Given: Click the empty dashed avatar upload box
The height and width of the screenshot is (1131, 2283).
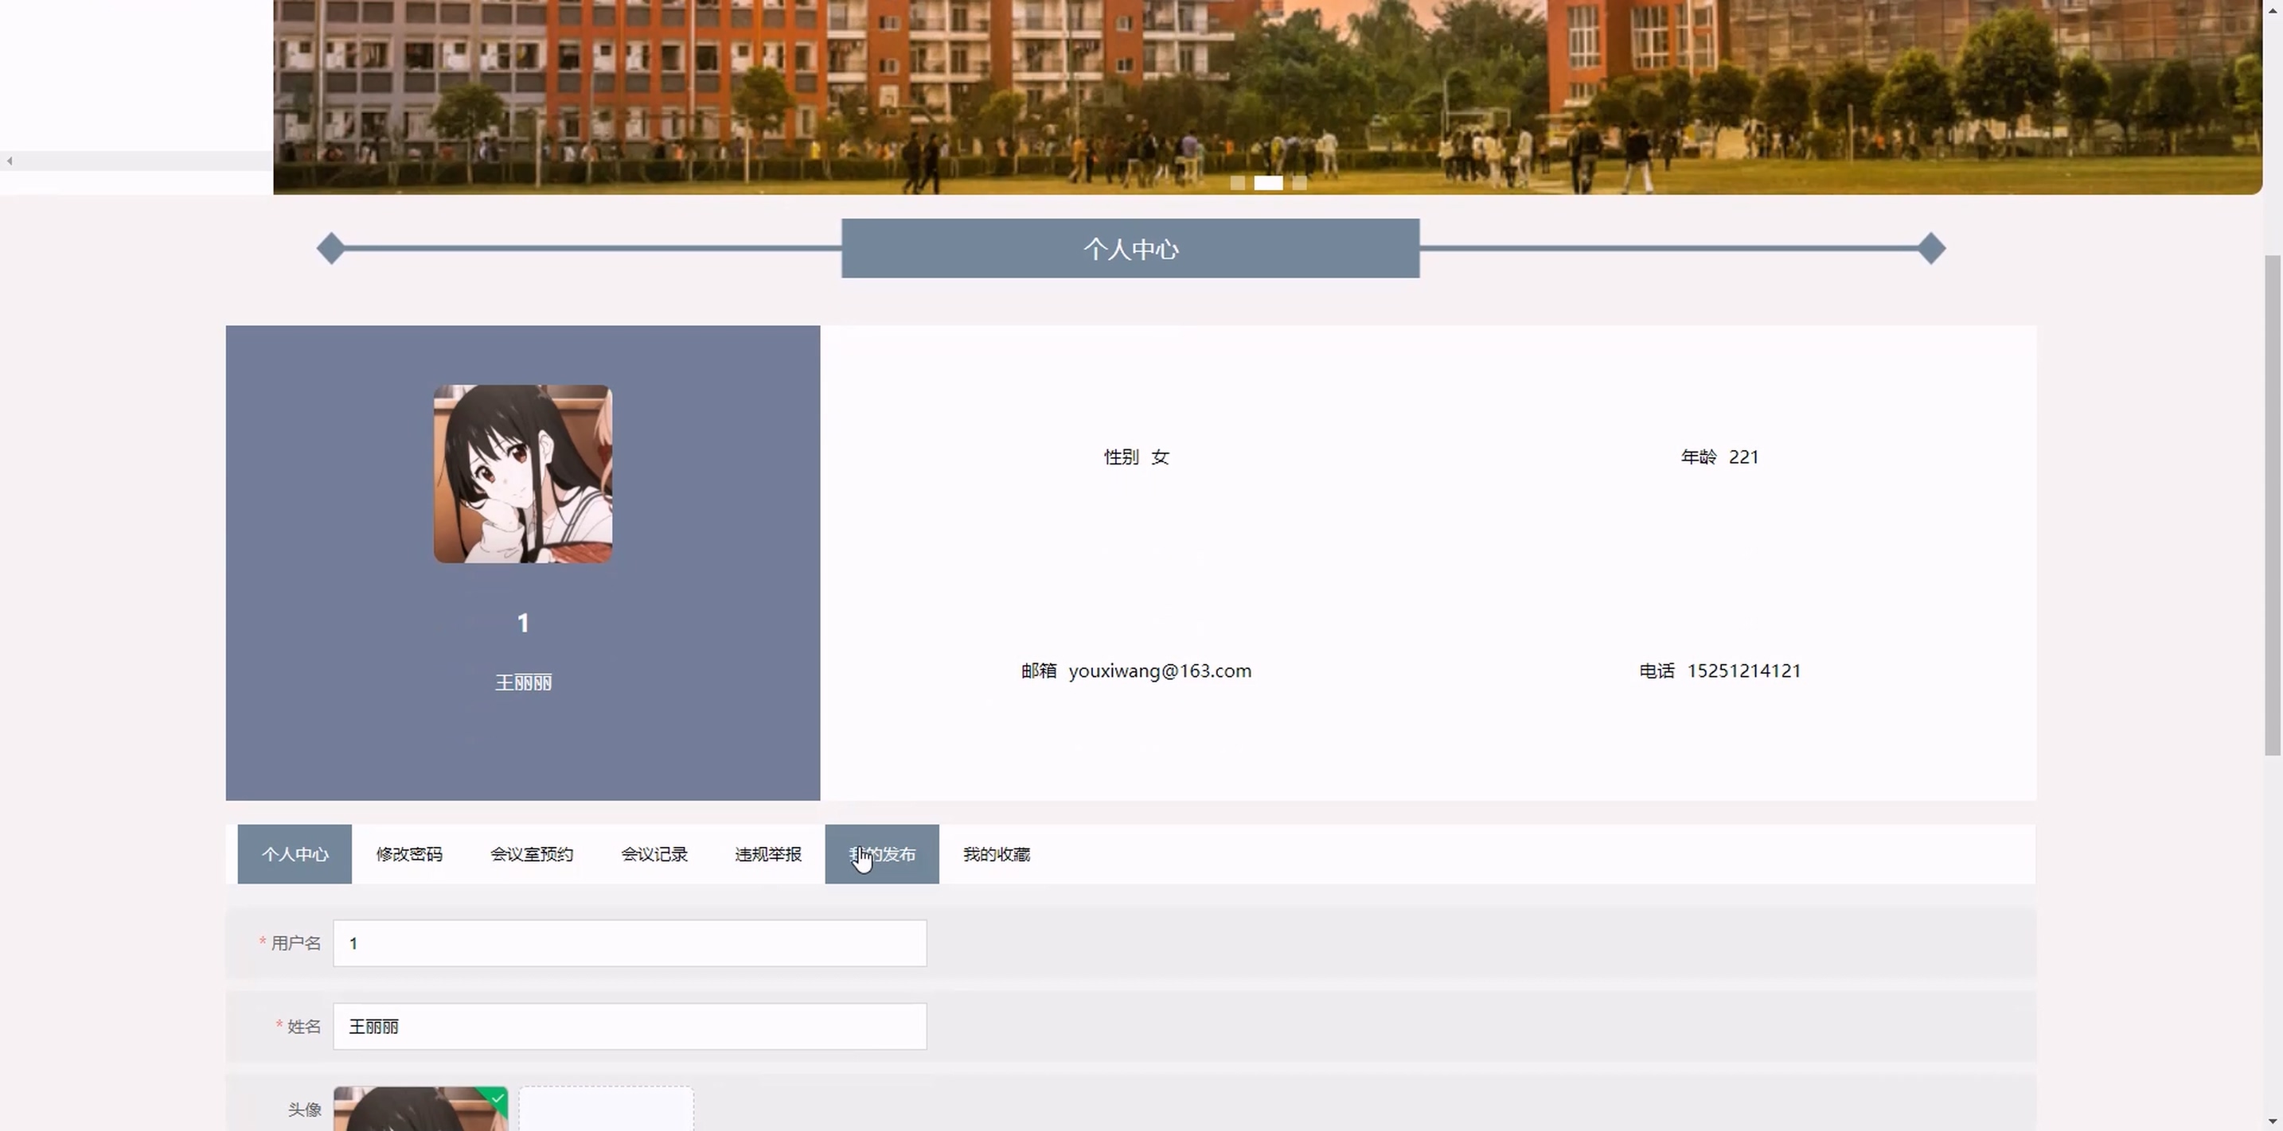Looking at the screenshot, I should pos(607,1110).
